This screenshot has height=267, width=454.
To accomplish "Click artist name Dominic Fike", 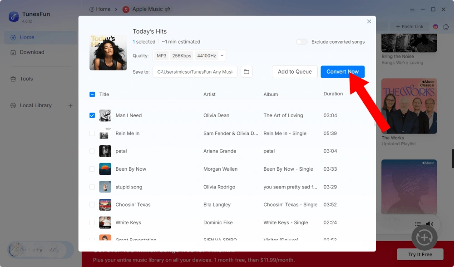I will [x=218, y=222].
